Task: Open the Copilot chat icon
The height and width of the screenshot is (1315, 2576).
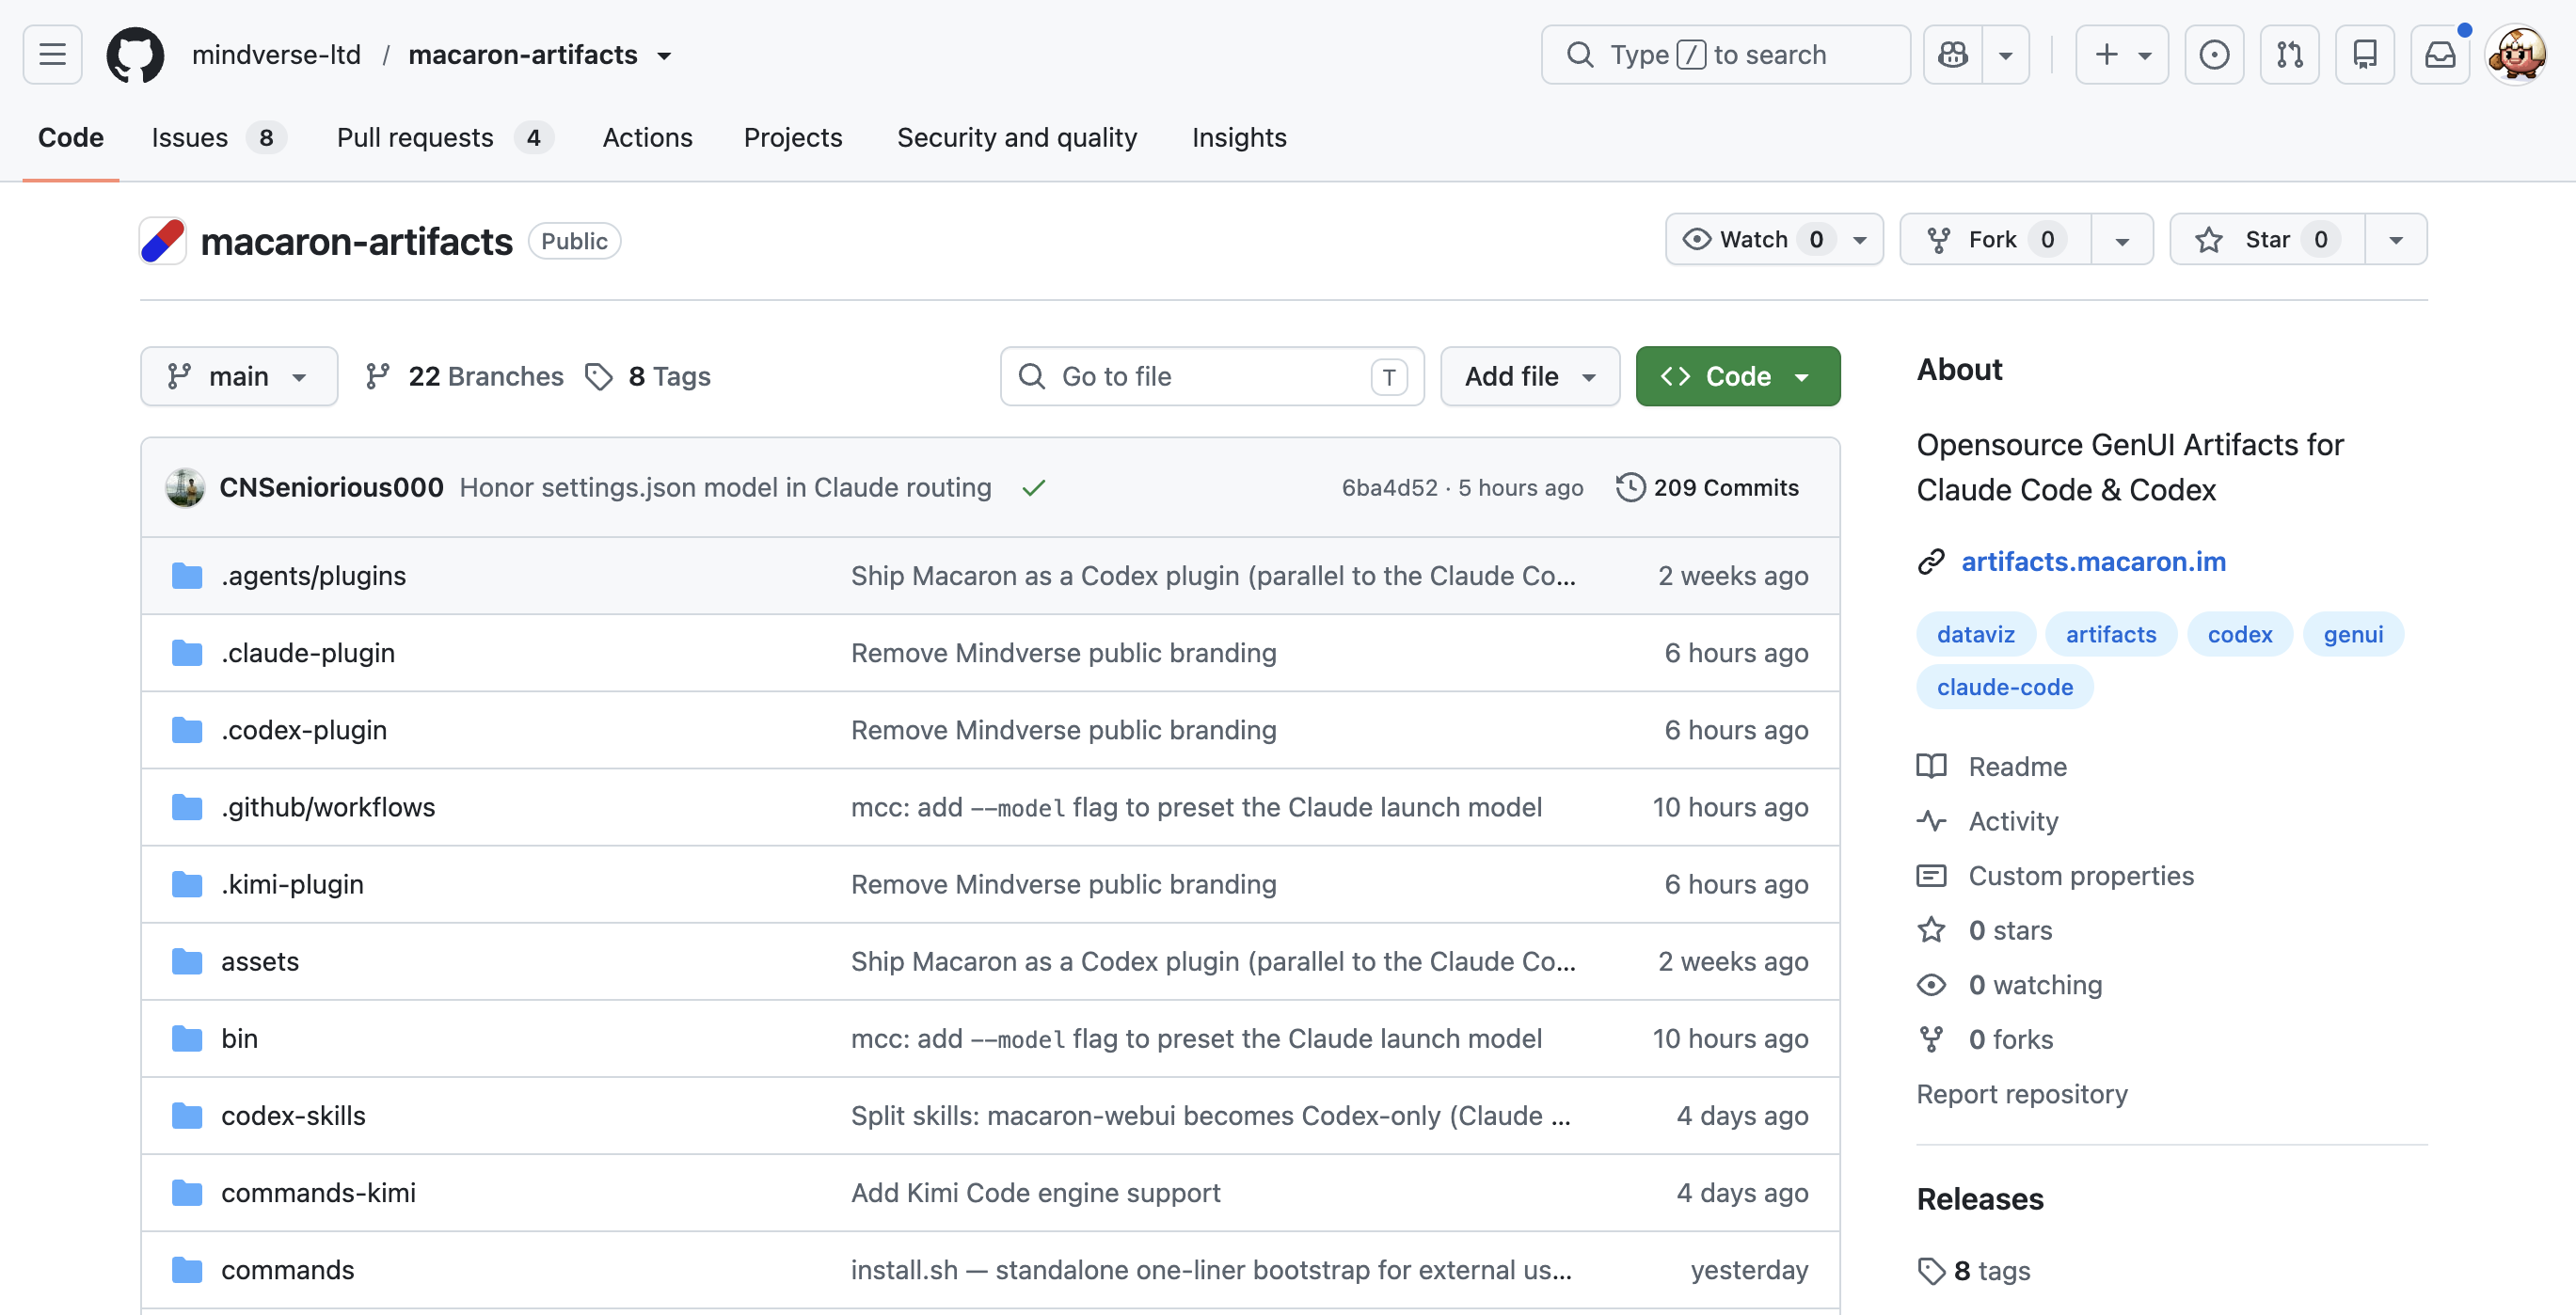Action: [1953, 54]
